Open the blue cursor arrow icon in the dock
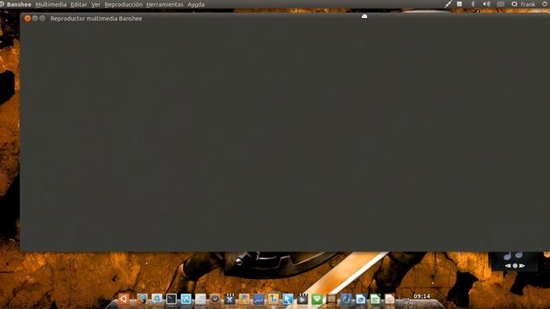The width and height of the screenshot is (550, 309). click(x=288, y=299)
